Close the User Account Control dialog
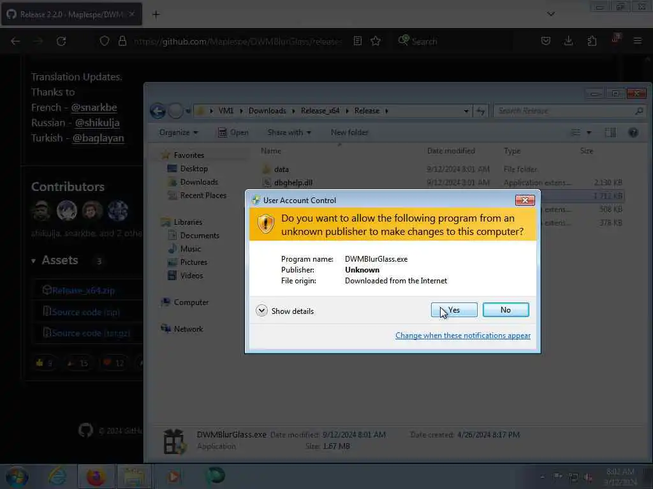This screenshot has height=489, width=653. coord(525,200)
